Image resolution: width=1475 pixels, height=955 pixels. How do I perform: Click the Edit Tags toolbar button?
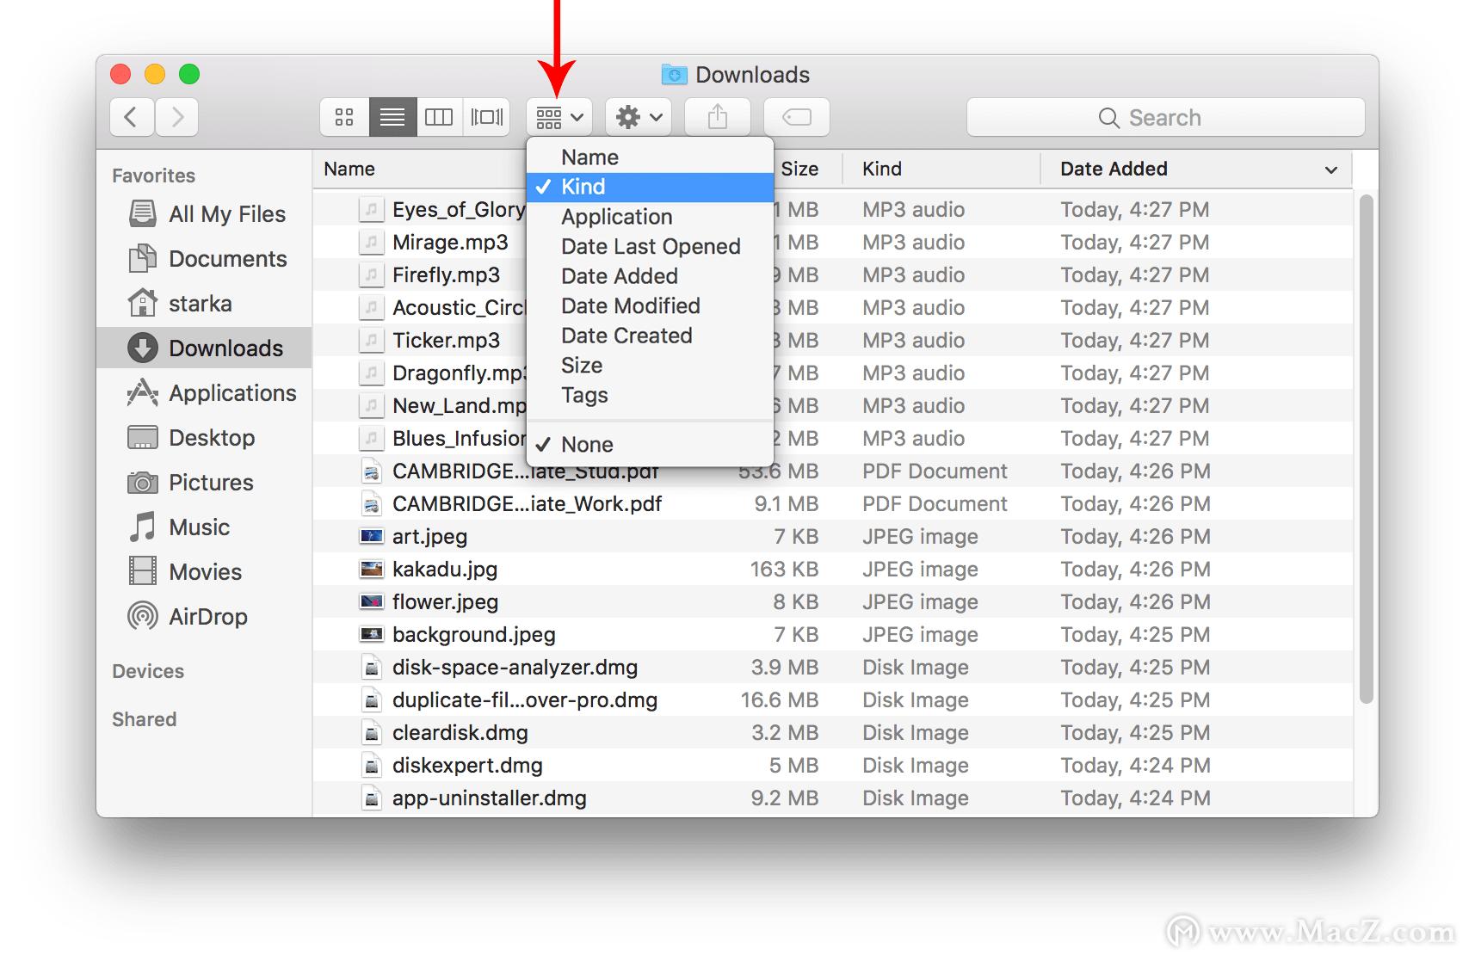797,117
